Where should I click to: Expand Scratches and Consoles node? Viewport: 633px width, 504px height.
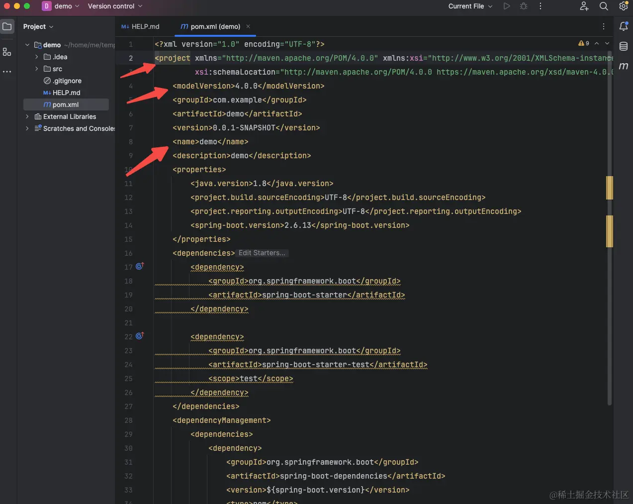(27, 128)
